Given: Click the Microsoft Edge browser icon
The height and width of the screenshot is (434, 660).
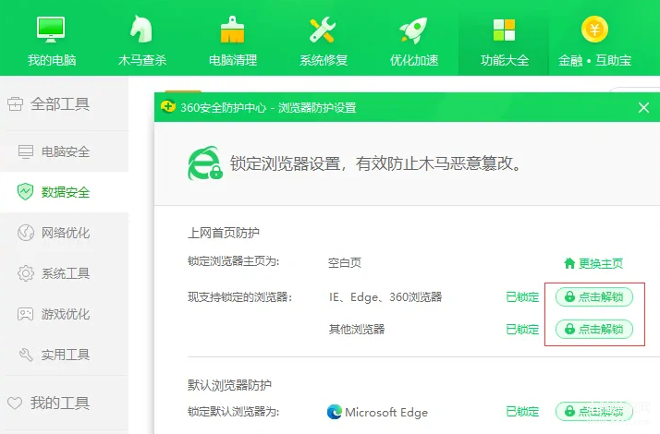Looking at the screenshot, I should 335,412.
